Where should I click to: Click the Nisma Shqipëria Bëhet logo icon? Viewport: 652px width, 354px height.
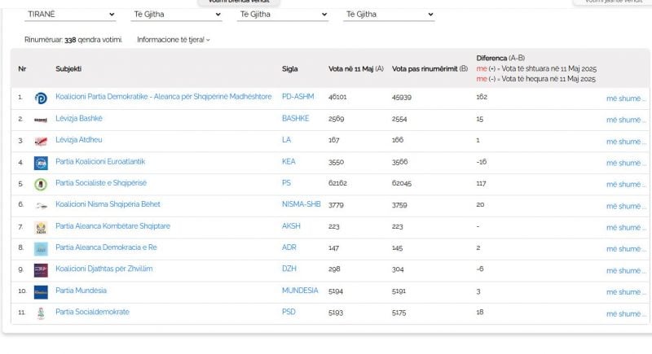click(x=41, y=206)
